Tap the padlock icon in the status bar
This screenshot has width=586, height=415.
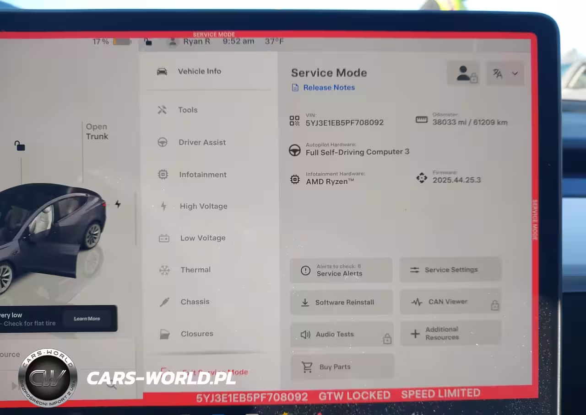pyautogui.click(x=148, y=42)
